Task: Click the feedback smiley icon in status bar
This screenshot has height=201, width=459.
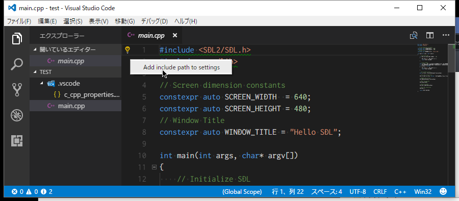Action: click(x=444, y=192)
